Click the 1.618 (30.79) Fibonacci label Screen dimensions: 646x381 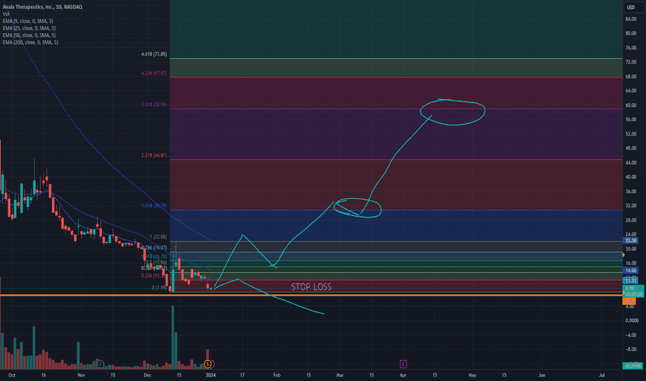click(x=154, y=206)
